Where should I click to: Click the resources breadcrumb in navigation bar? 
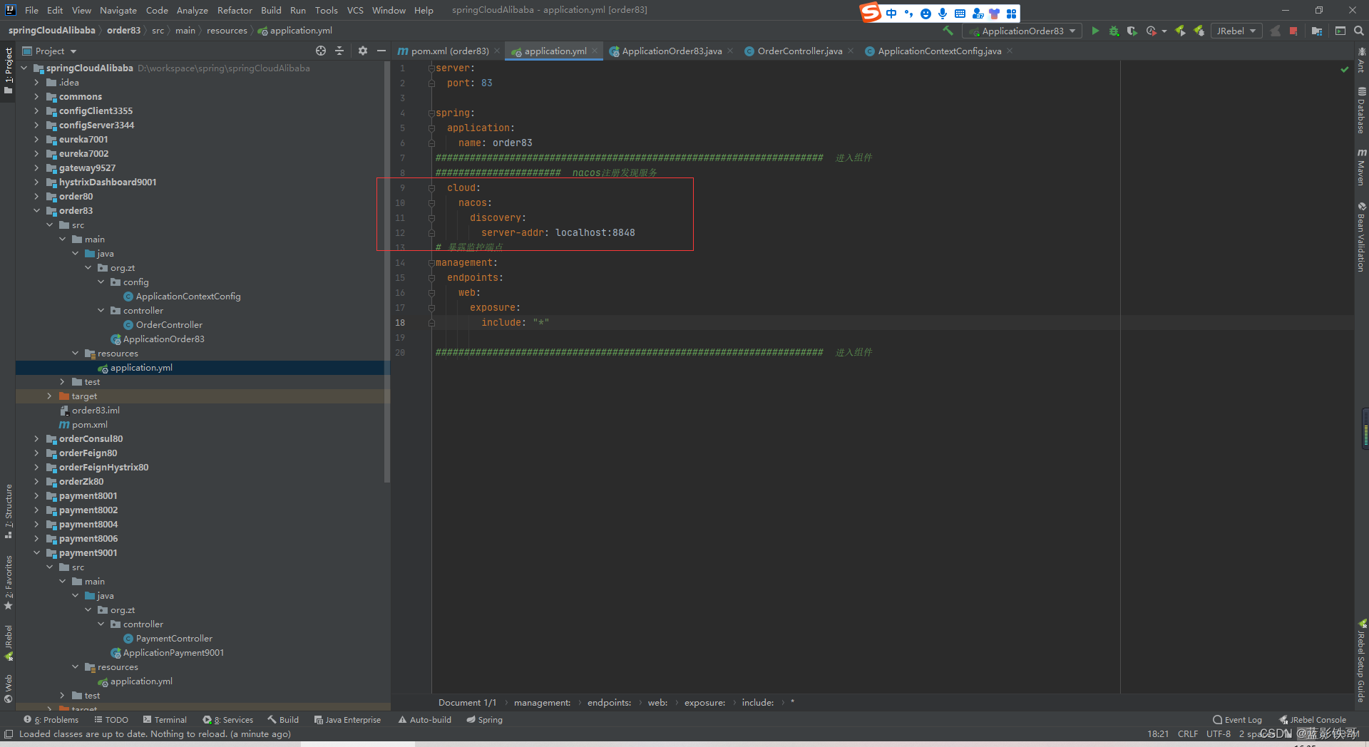pos(227,31)
